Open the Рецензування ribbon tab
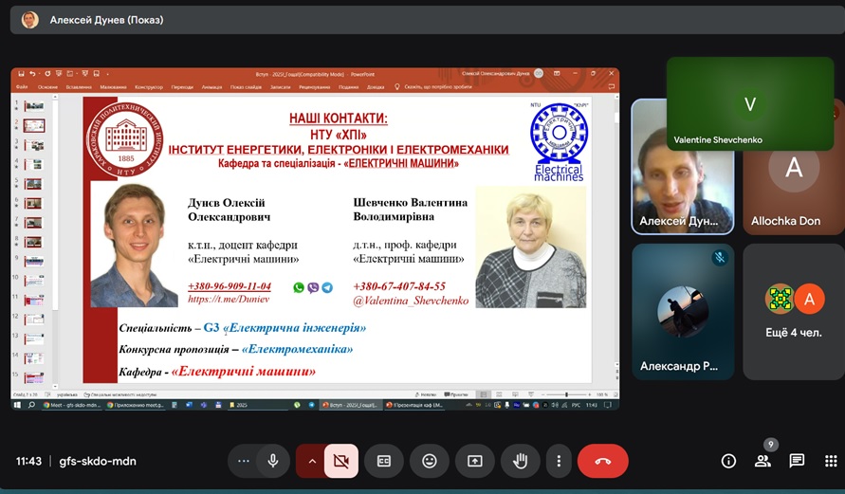The width and height of the screenshot is (845, 494). (314, 86)
